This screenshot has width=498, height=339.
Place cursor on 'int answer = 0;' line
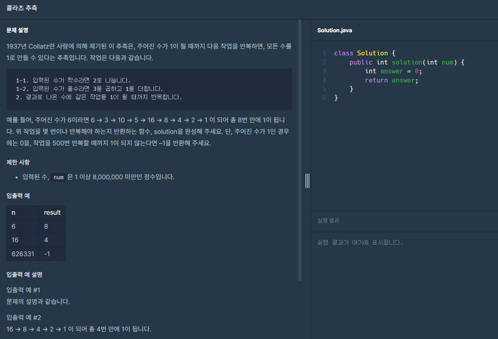(x=394, y=71)
